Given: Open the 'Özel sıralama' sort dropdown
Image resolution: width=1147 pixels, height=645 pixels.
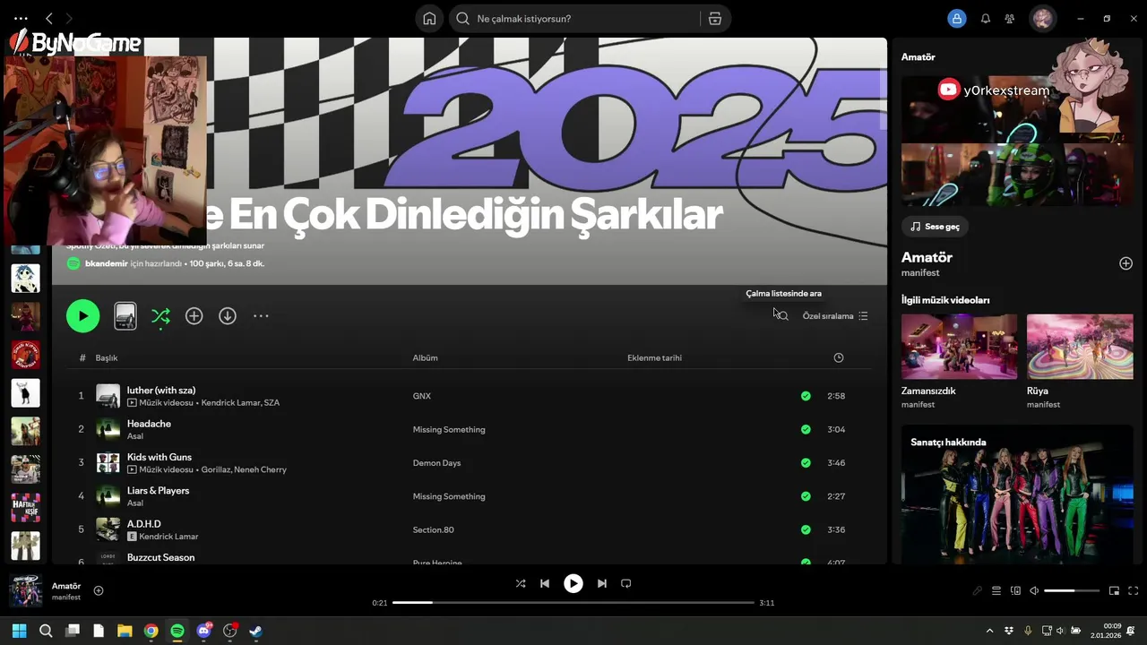Looking at the screenshot, I should tap(835, 316).
